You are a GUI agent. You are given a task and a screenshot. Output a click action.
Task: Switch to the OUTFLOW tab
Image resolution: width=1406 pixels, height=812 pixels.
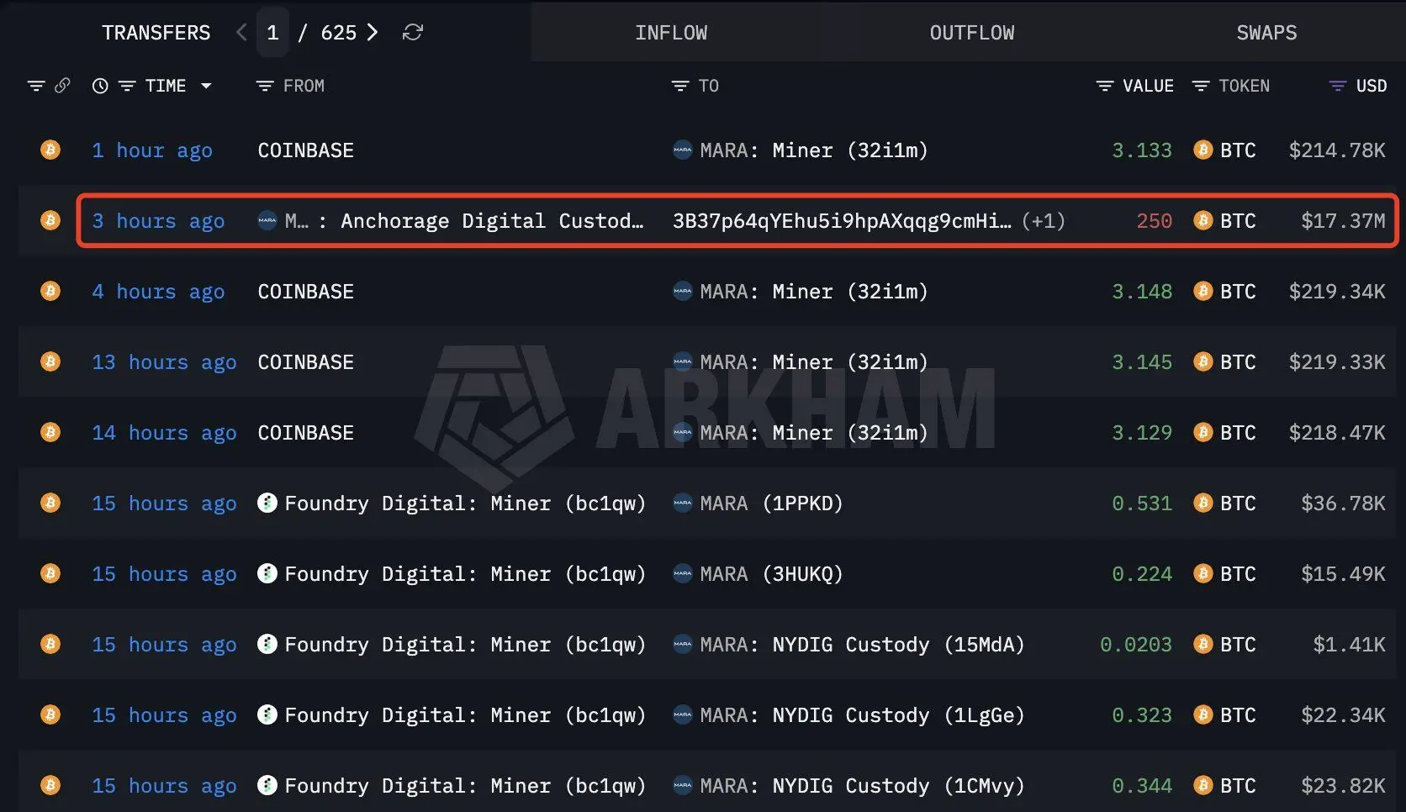[x=972, y=33]
